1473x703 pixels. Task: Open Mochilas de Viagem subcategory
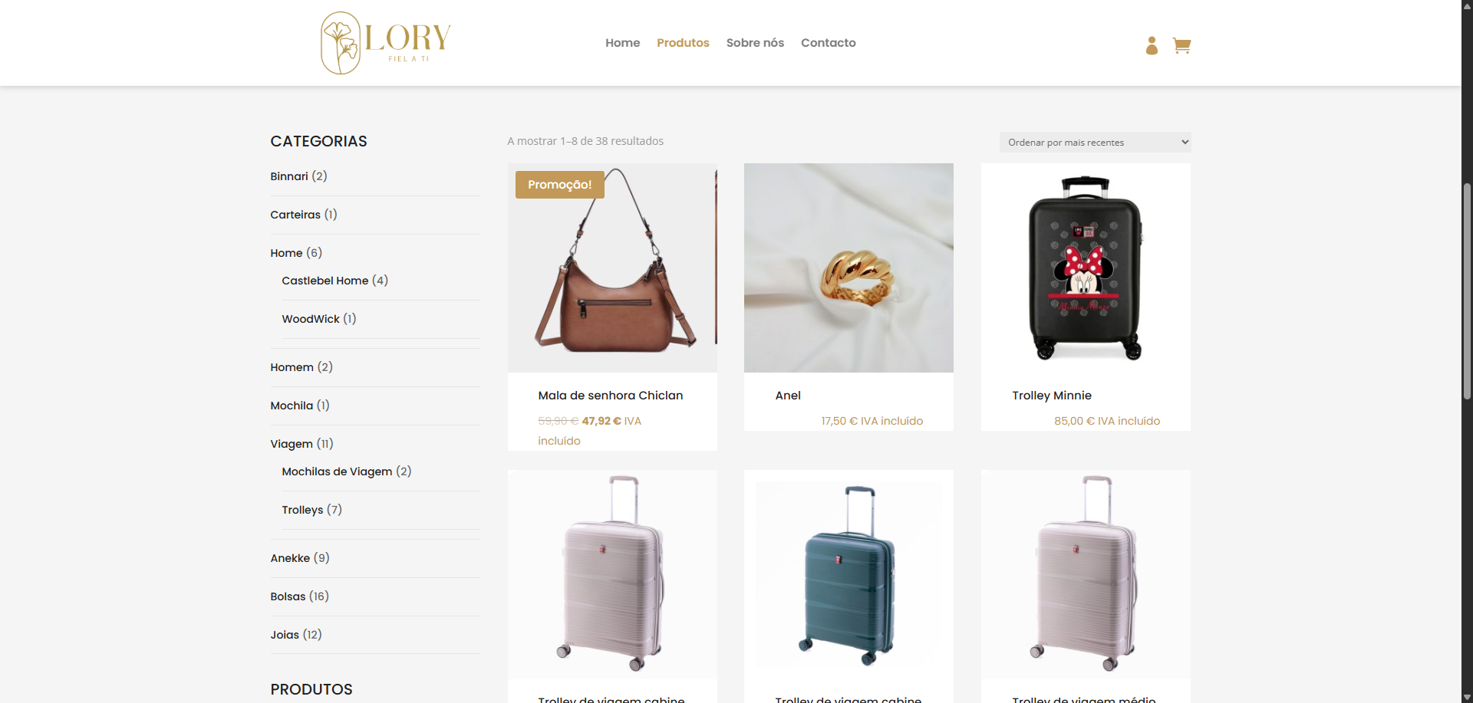pos(337,471)
